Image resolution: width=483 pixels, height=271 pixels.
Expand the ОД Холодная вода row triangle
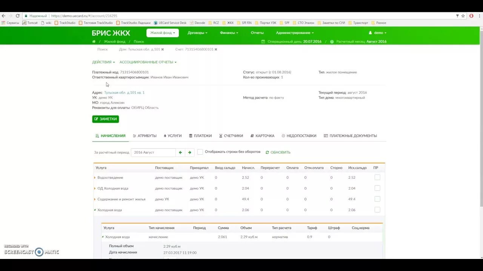point(95,188)
